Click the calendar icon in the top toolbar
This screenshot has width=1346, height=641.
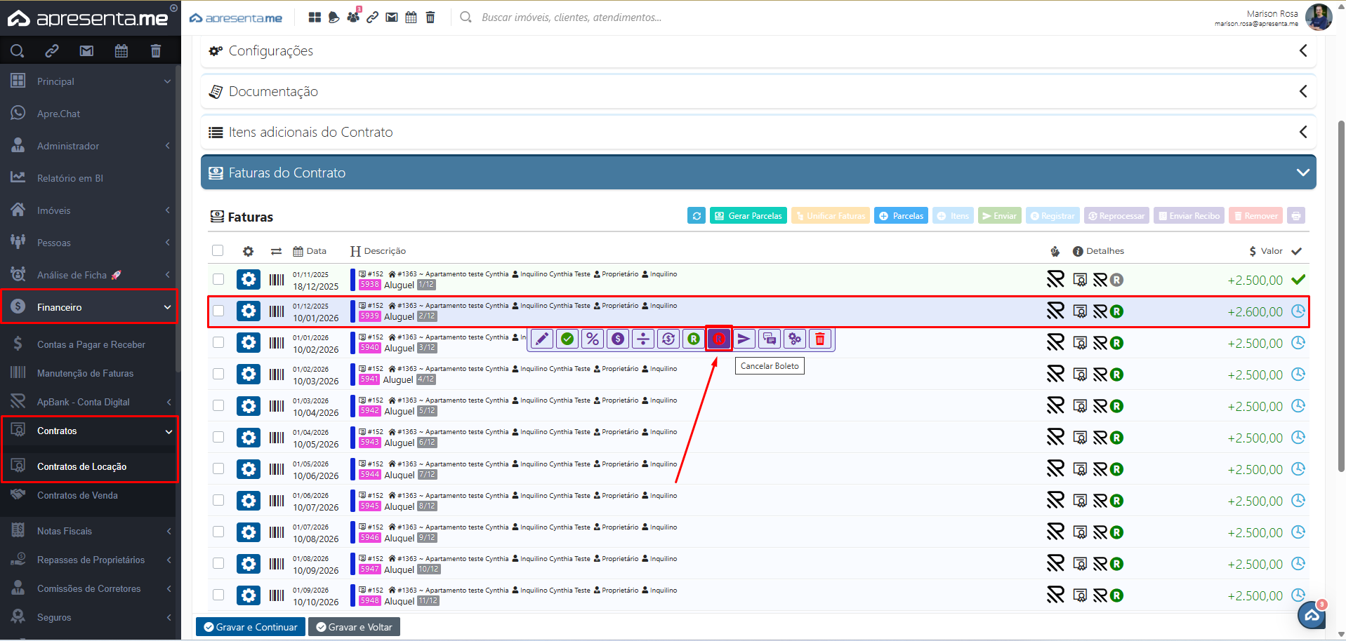click(x=411, y=18)
